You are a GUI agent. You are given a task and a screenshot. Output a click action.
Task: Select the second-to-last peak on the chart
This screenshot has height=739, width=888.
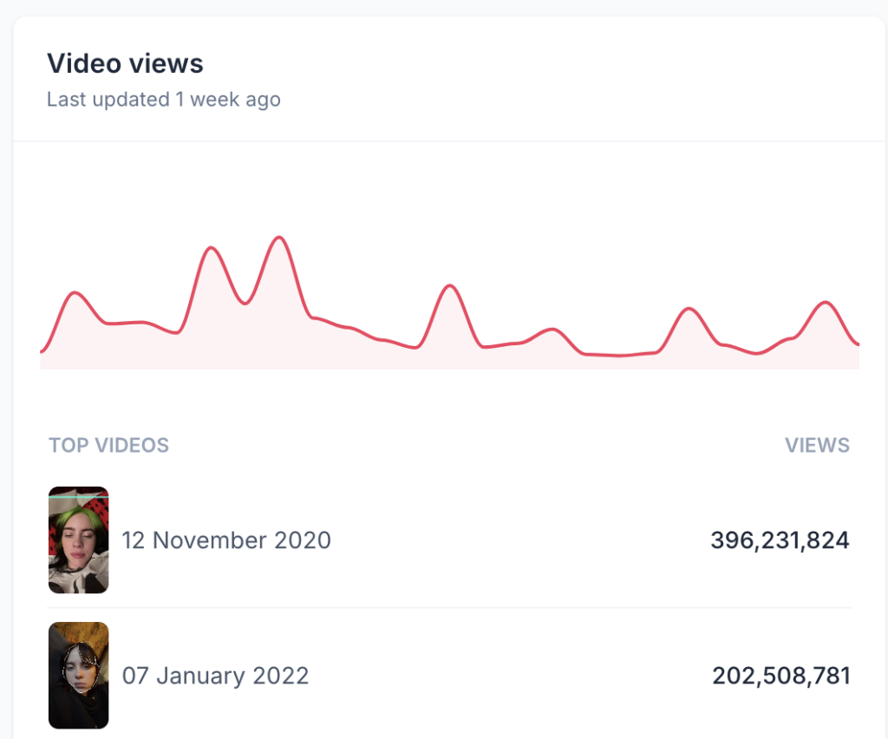click(689, 309)
